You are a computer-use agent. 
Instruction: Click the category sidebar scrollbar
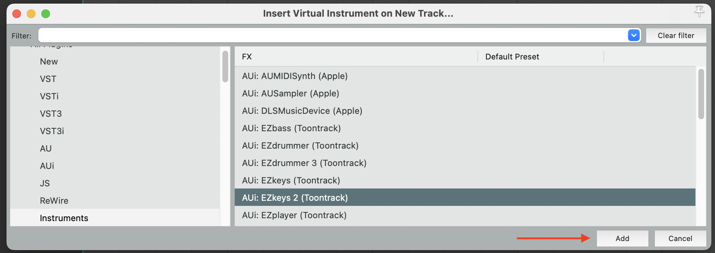pos(225,67)
